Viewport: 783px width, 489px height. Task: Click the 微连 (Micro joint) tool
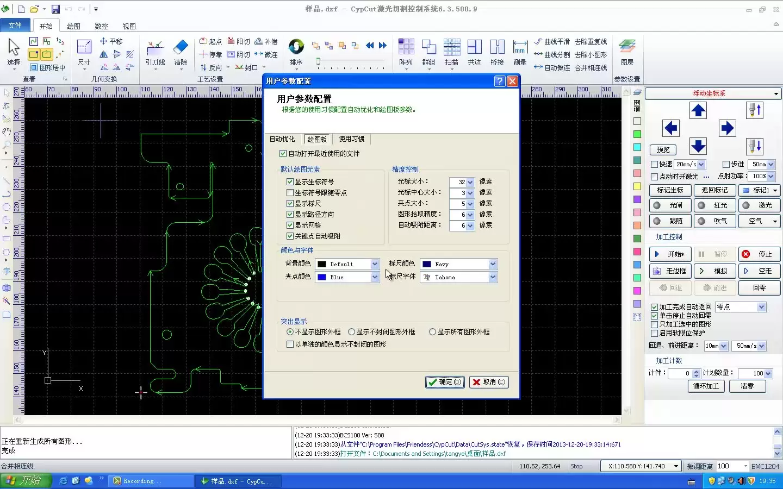pyautogui.click(x=266, y=54)
